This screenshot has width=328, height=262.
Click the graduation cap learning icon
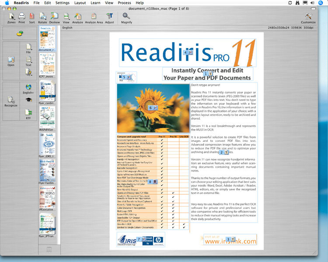[x=28, y=100]
